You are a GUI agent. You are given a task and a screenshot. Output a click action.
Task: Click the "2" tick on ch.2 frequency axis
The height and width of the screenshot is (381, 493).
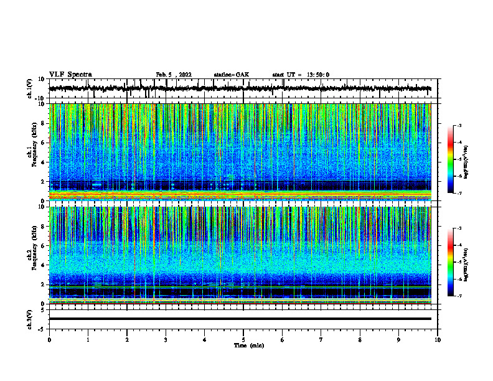(43, 285)
